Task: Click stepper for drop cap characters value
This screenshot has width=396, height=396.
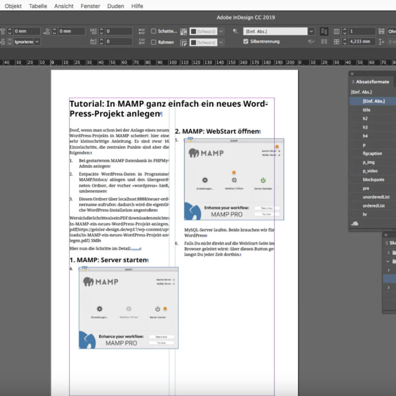Action: click(x=101, y=42)
